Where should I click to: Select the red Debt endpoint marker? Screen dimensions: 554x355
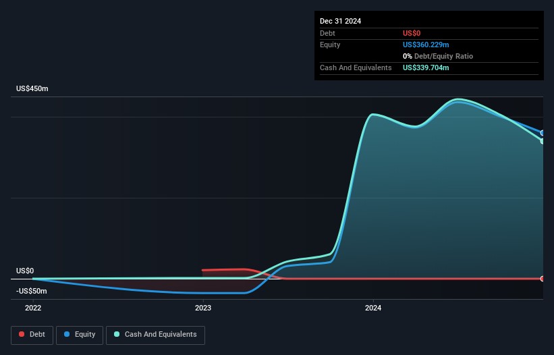[543, 279]
